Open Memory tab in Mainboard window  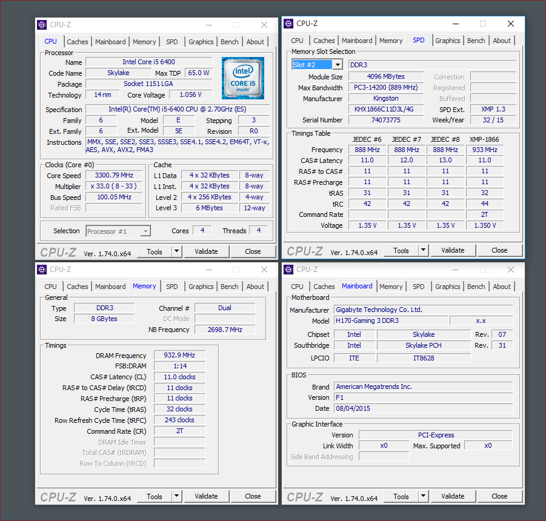[x=391, y=287]
